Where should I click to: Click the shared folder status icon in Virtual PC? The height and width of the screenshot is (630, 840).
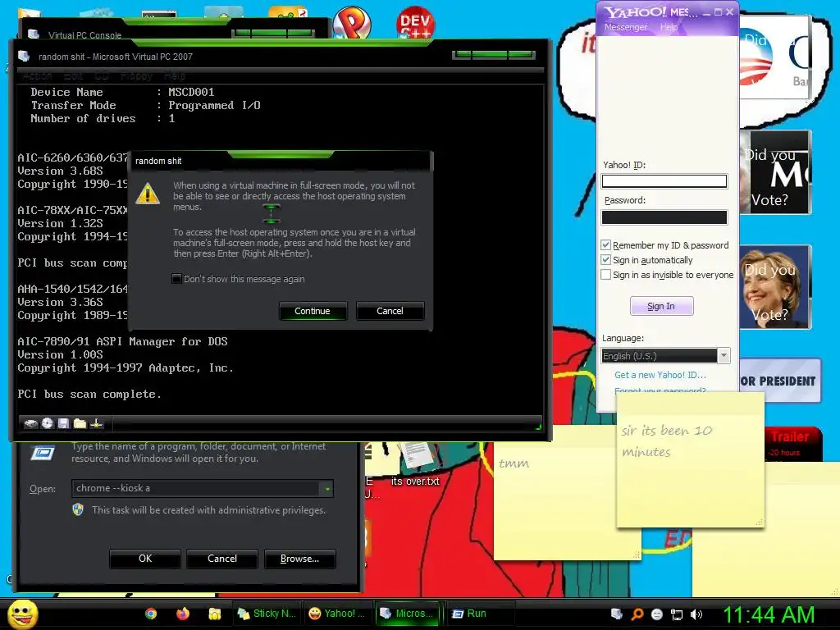[80, 424]
